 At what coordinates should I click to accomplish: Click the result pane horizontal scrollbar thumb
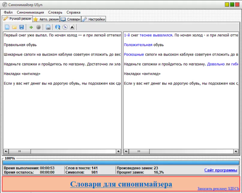139,151
